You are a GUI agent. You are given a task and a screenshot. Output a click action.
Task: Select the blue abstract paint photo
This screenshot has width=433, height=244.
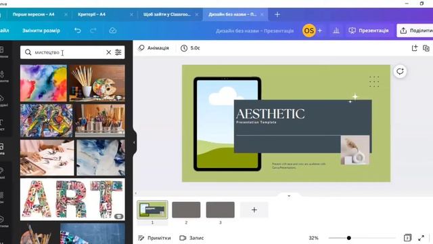pos(101,157)
